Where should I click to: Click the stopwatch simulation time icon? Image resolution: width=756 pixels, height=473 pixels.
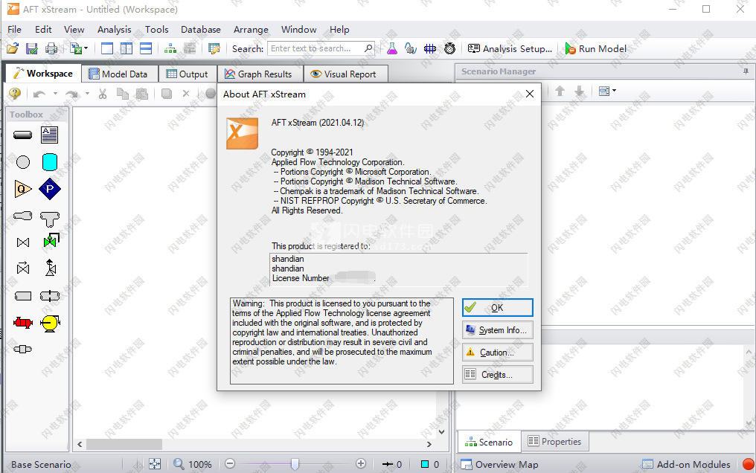click(x=449, y=48)
